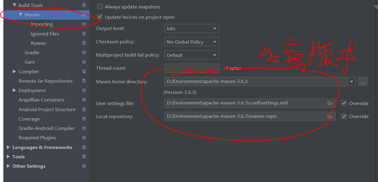Screen dimensions: 378x182
Task: Click the copy icon beside Gradle
Action: click(x=84, y=52)
